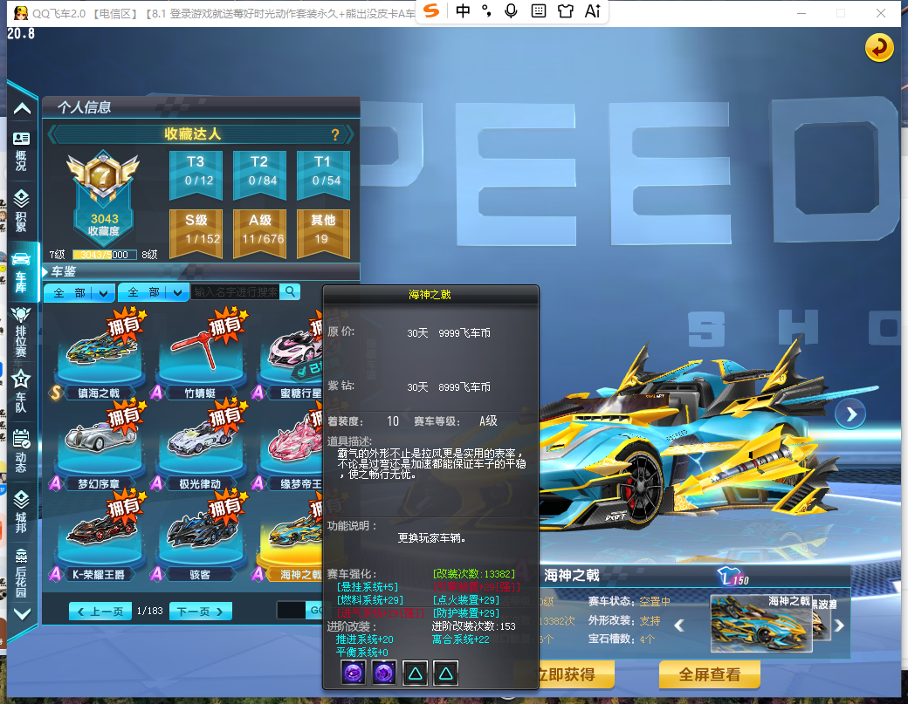Screen dimensions: 908x704
Task: Select the T2 0/84 category tile
Action: click(x=260, y=175)
